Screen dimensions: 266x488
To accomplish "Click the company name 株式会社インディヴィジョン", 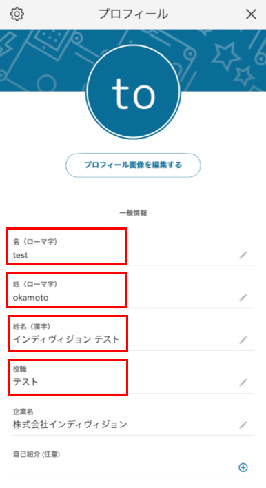I will 70,424.
